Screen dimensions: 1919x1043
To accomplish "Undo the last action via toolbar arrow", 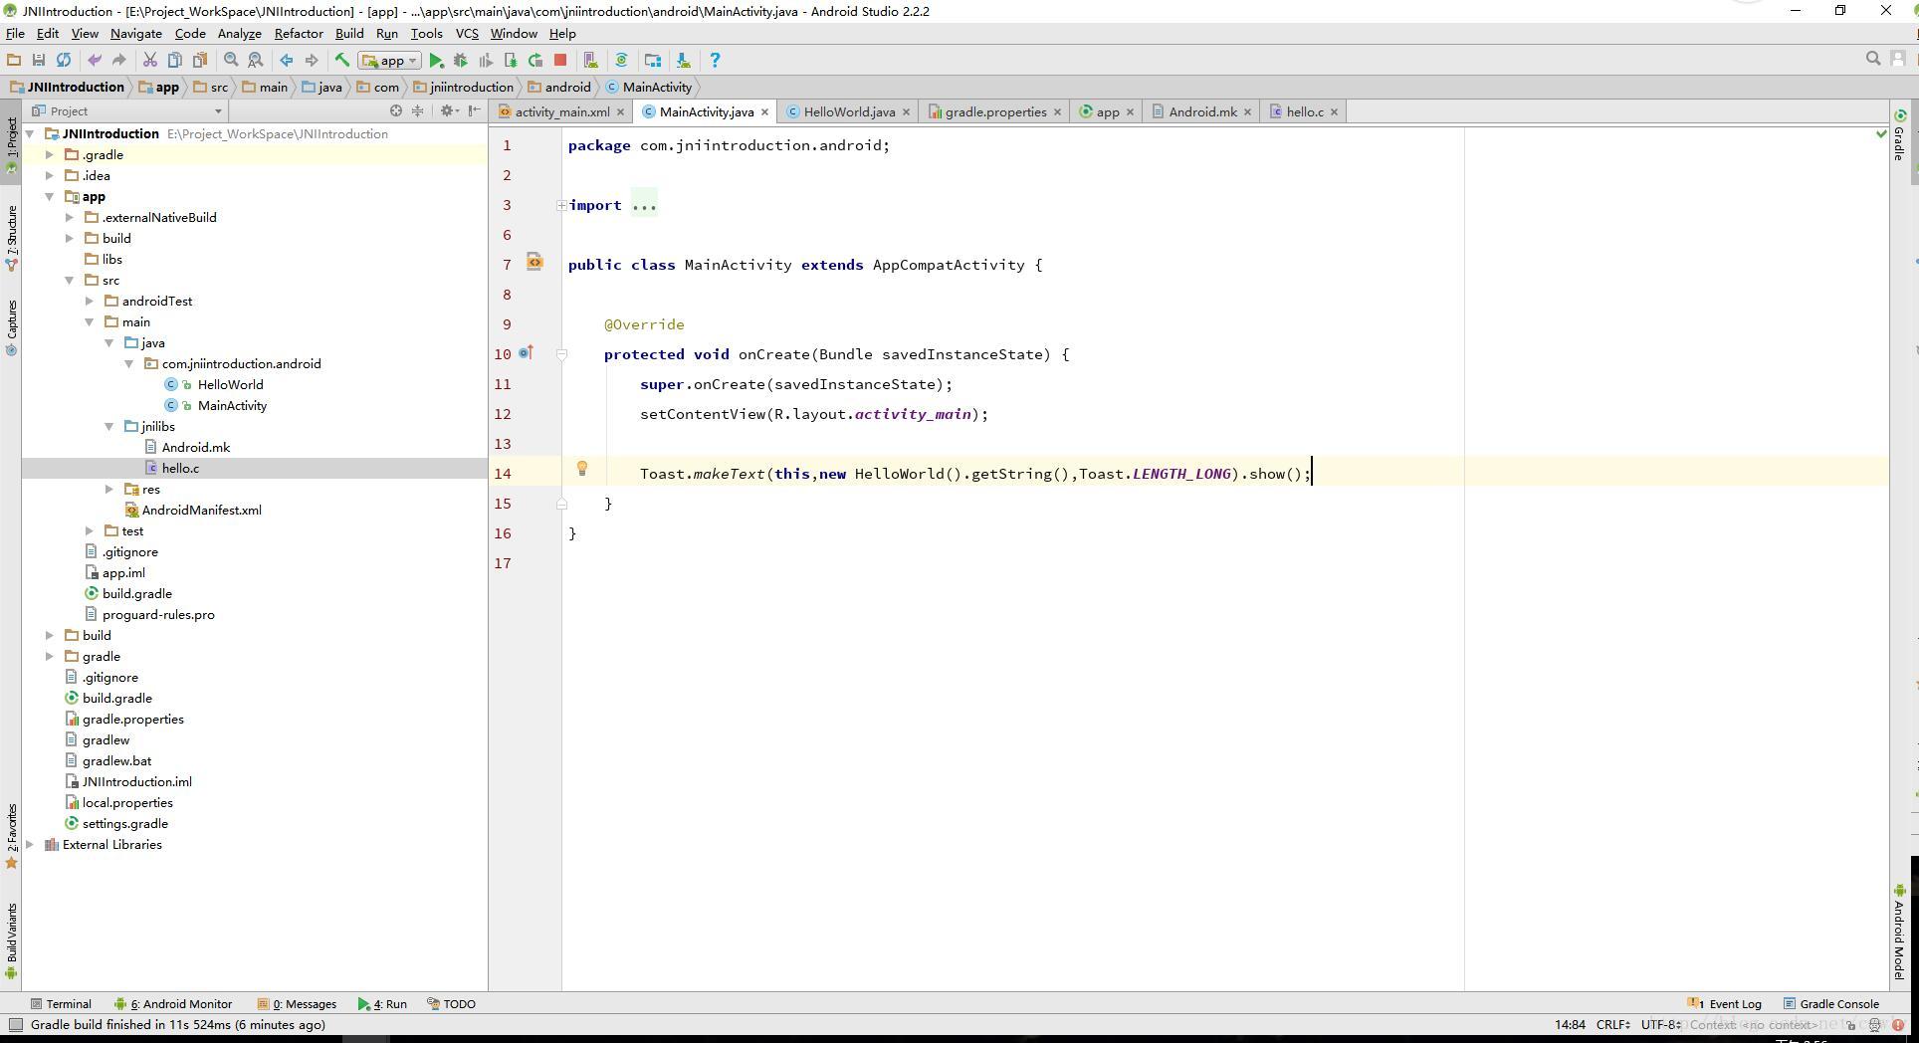I will pyautogui.click(x=95, y=61).
